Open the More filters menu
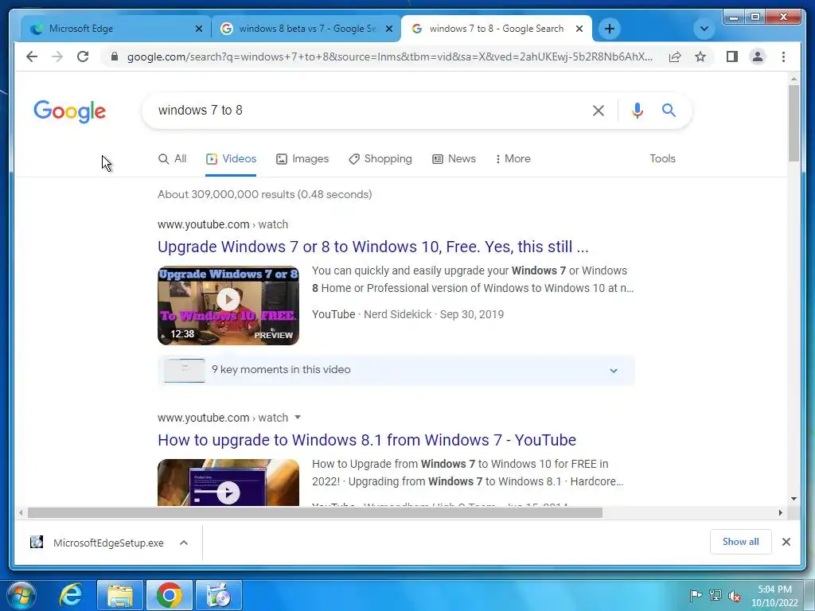This screenshot has height=611, width=815. pos(513,158)
